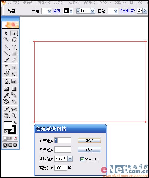The width and height of the screenshot is (149, 178).
Task: Open the 不透明度 opacity link
Action: [x=127, y=11]
